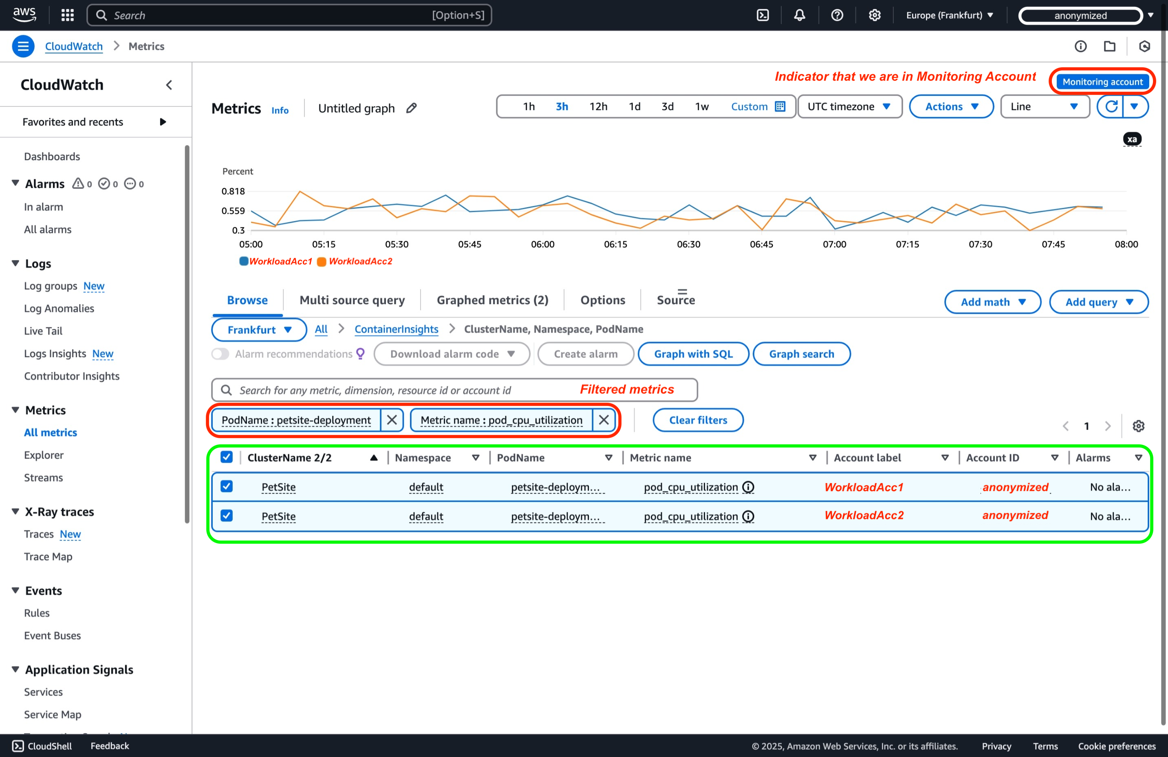Click the WorkloadAcc1 blue legend swatch
The image size is (1168, 757).
point(243,260)
